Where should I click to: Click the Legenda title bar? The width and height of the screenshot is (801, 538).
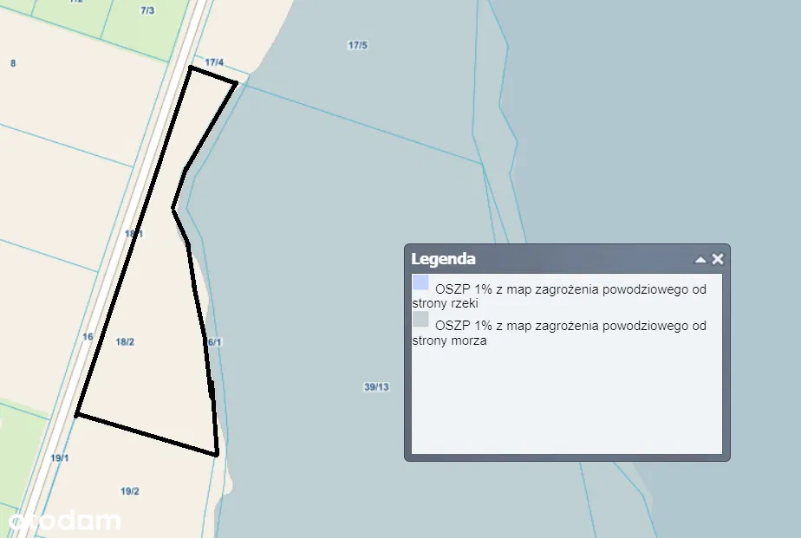click(537, 259)
